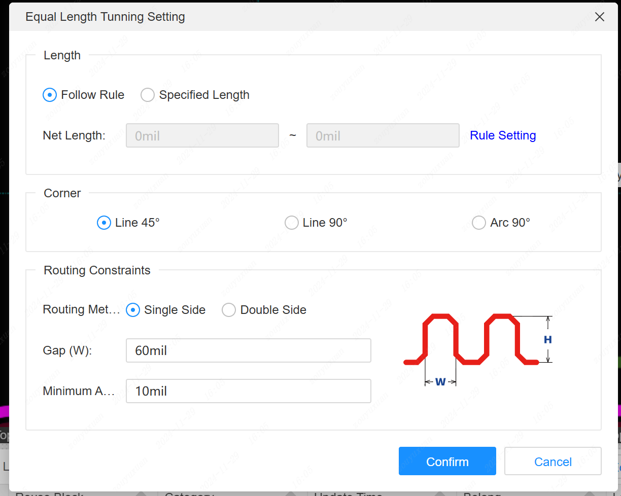621x496 pixels.
Task: Click the minimum Net Length field
Action: (202, 135)
